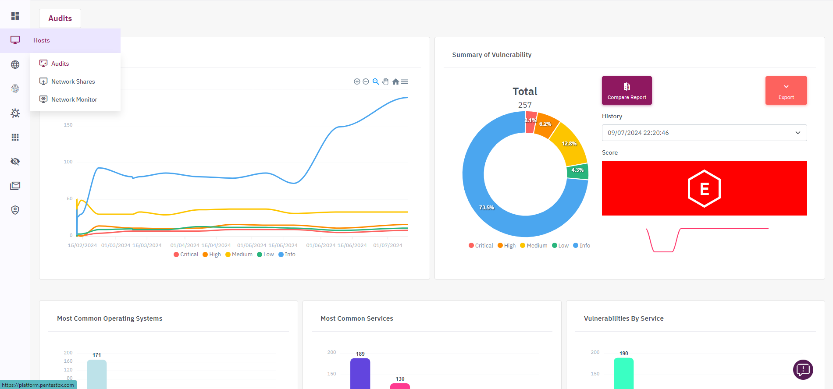Click the Total 257 count
The height and width of the screenshot is (389, 833).
(525, 105)
